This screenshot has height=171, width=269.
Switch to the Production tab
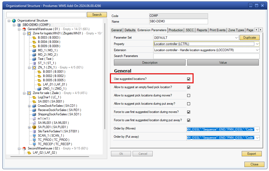coord(176,30)
